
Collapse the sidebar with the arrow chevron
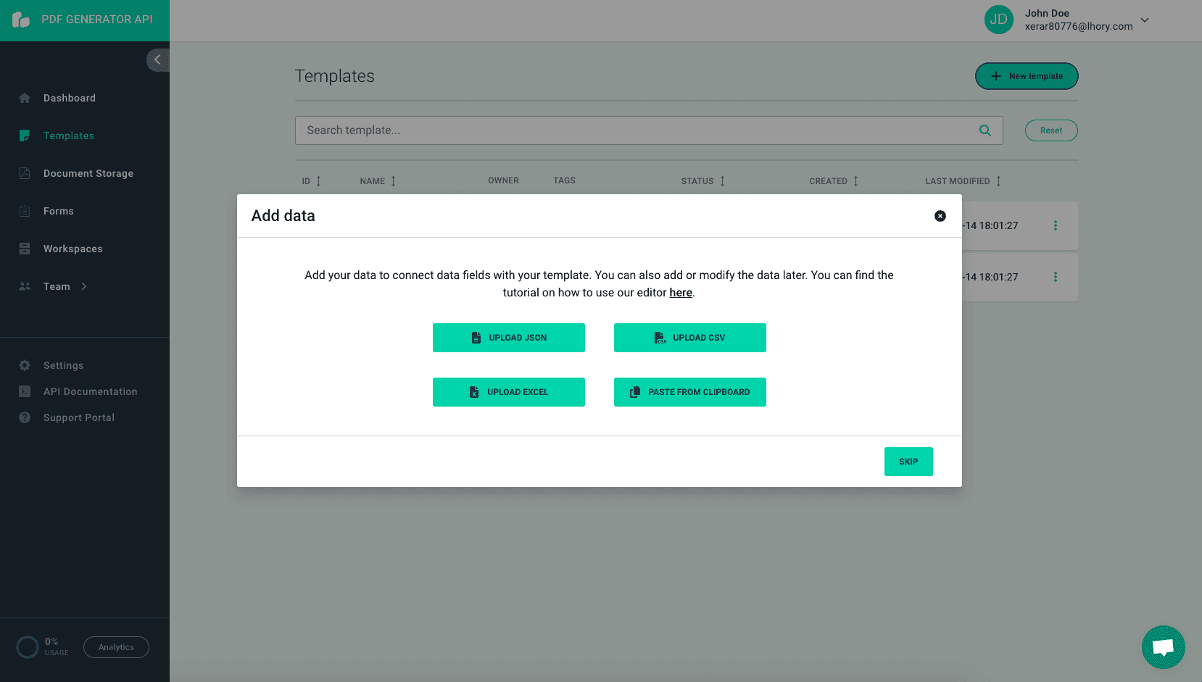click(157, 59)
